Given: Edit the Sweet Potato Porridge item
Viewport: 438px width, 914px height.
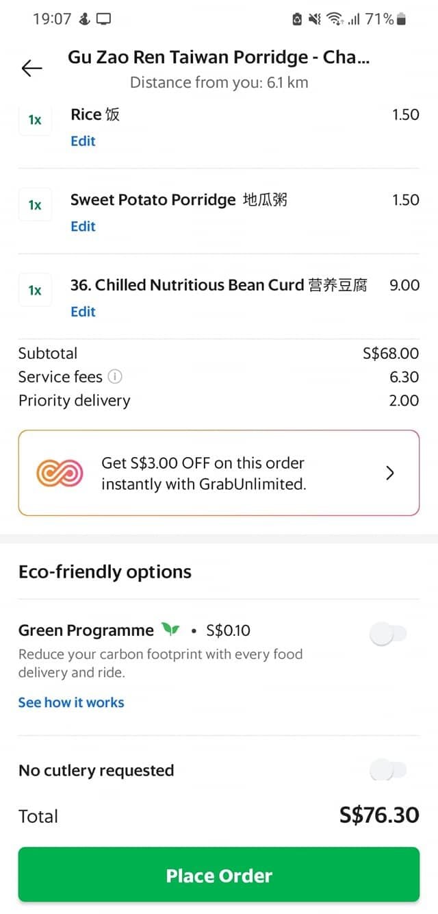Looking at the screenshot, I should click(83, 226).
